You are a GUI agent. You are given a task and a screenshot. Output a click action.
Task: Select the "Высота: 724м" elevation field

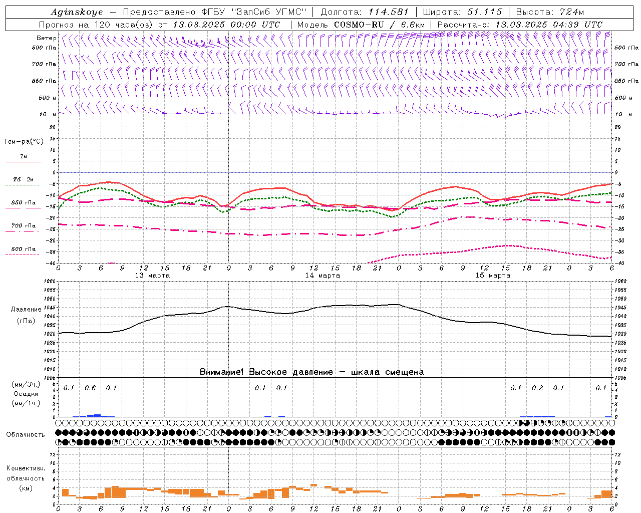[550, 12]
